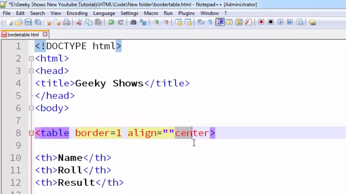Open the Run menu

click(168, 13)
